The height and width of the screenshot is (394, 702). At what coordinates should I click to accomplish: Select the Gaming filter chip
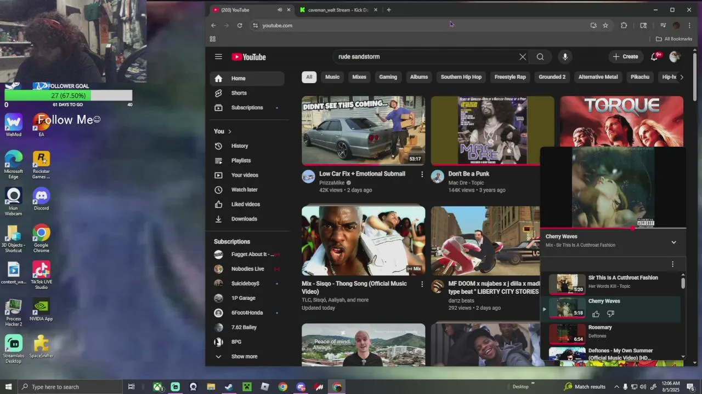[x=388, y=77]
